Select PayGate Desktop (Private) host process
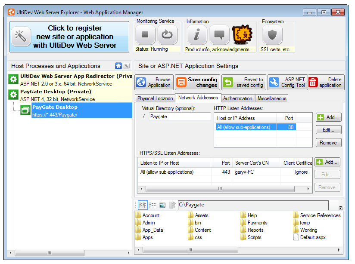The image size is (355, 264). (70, 95)
